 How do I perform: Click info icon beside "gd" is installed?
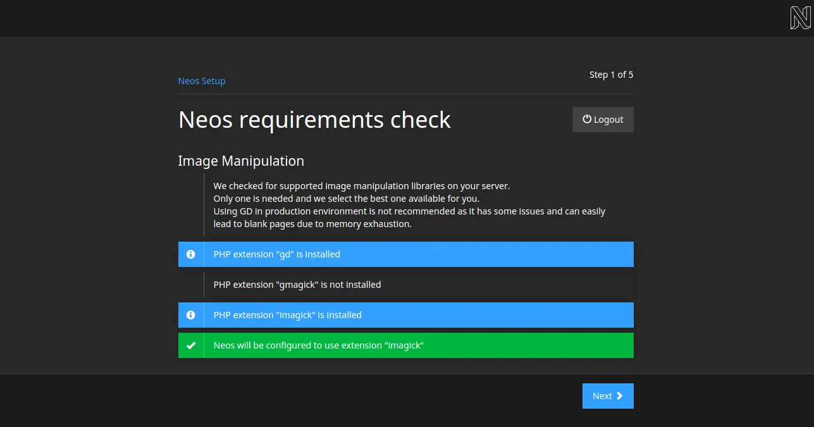[x=191, y=254]
